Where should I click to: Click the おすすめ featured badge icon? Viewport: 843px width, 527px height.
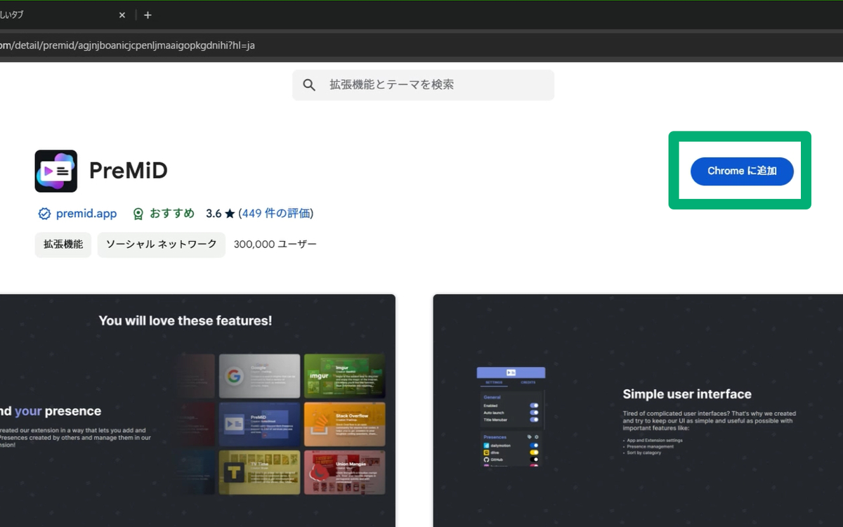click(138, 214)
